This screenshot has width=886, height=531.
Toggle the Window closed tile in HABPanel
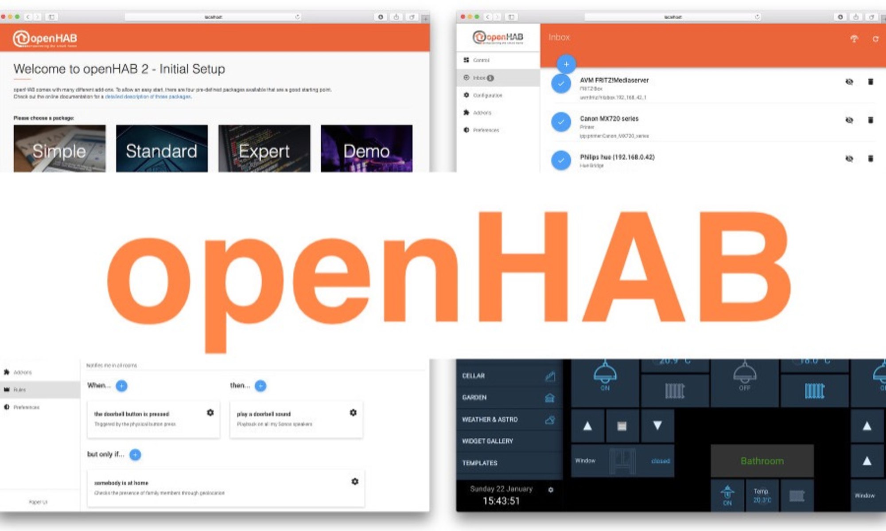[622, 461]
